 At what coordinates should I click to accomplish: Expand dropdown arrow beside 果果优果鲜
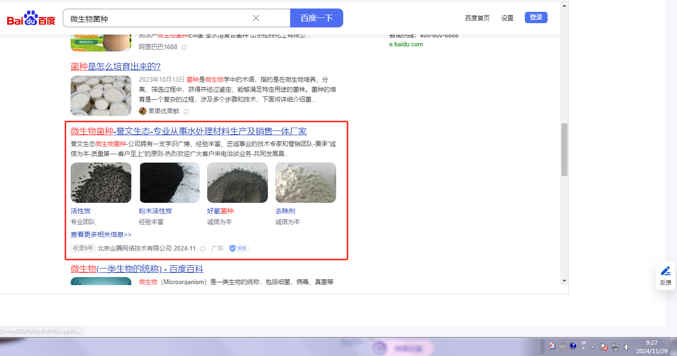click(186, 112)
